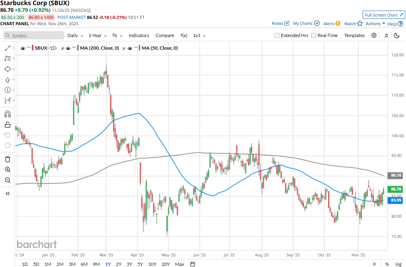Click the Full Screen Chart button

pos(383,15)
